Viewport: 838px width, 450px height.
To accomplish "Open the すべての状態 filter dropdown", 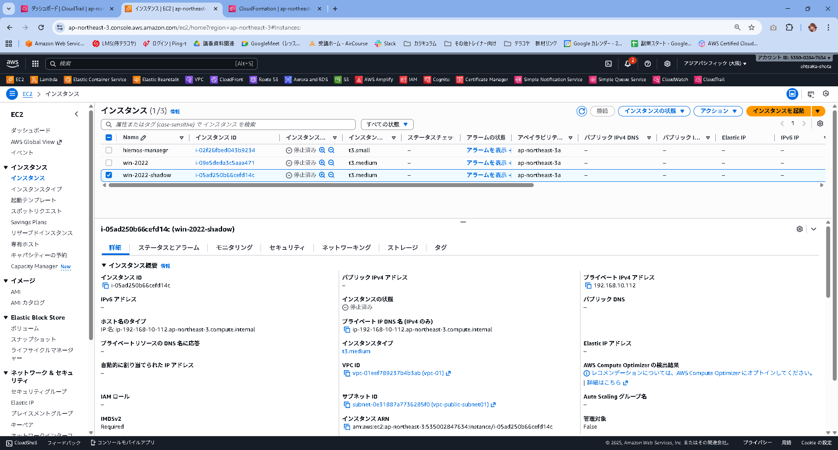I will [x=387, y=124].
